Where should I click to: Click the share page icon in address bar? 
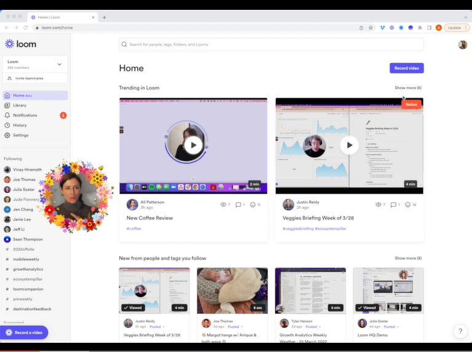tap(361, 28)
